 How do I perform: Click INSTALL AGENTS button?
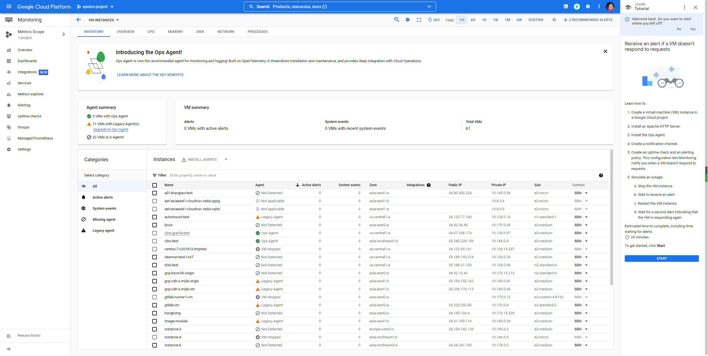(x=199, y=160)
